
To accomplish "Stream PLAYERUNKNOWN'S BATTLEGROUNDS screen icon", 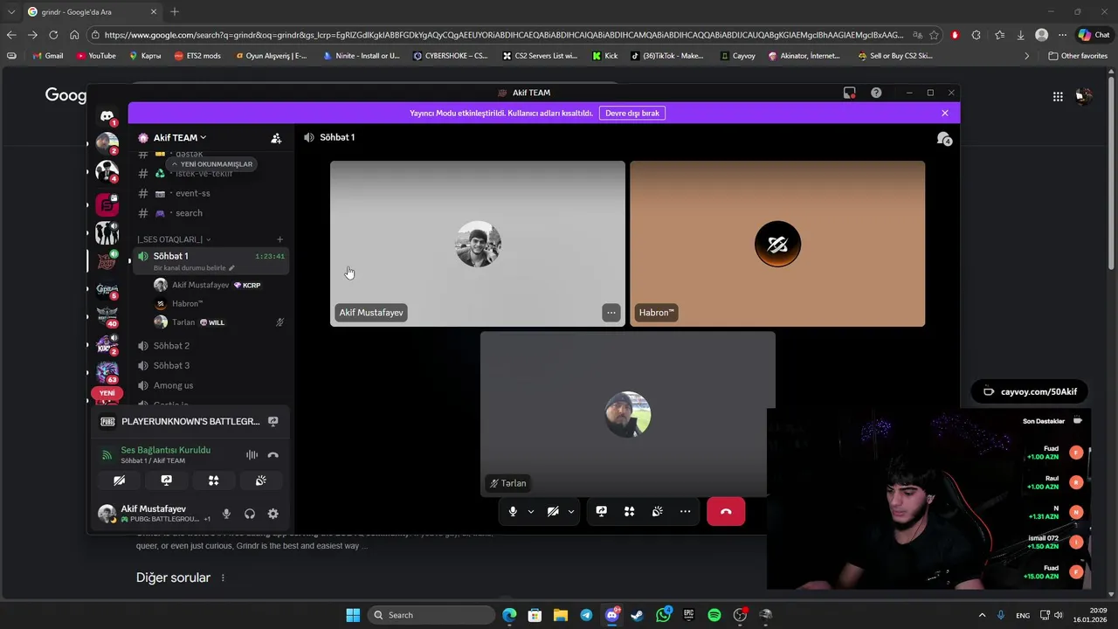I will tap(273, 421).
